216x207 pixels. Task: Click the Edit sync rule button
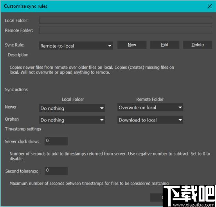click(x=165, y=45)
